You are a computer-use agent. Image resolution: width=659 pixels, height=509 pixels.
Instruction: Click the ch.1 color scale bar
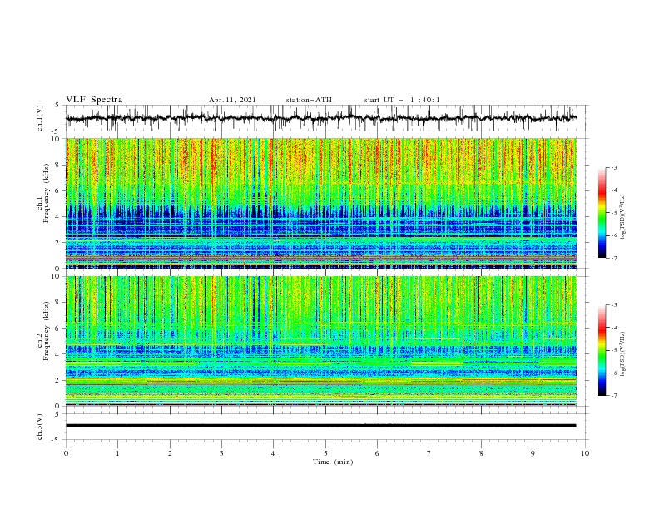click(x=602, y=212)
